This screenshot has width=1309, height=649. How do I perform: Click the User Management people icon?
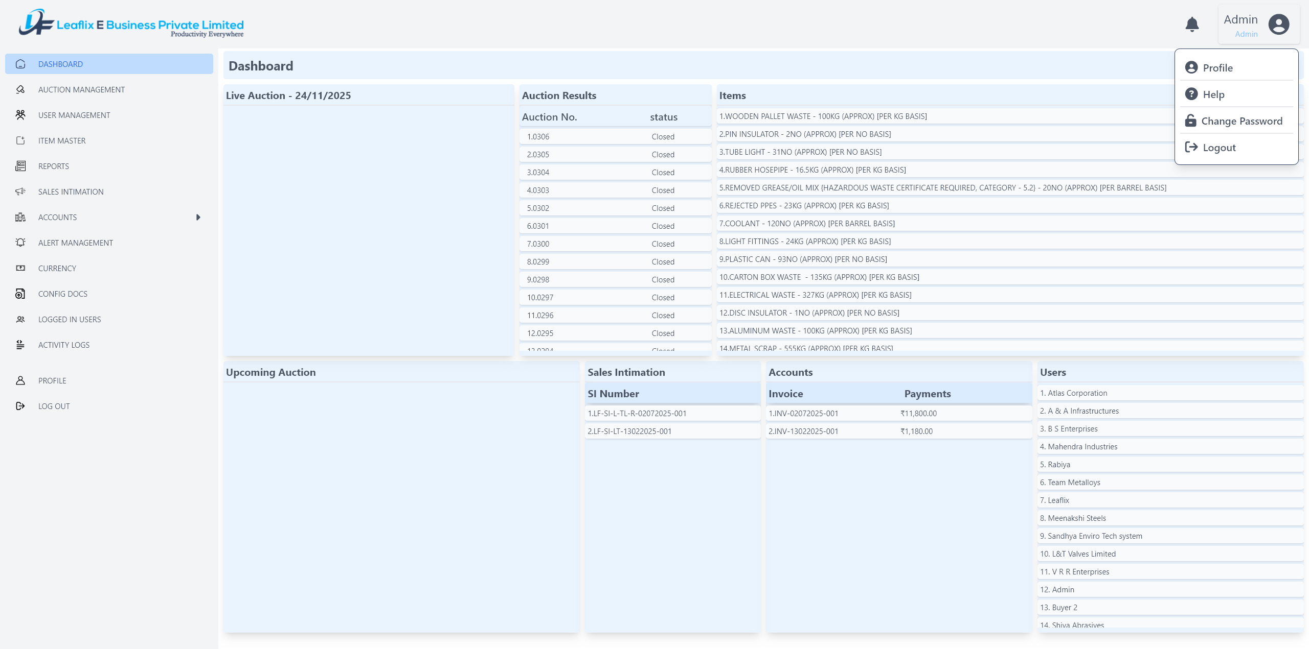20,115
